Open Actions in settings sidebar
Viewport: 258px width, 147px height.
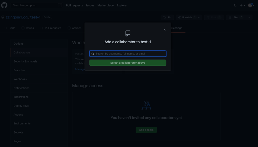[39, 115]
